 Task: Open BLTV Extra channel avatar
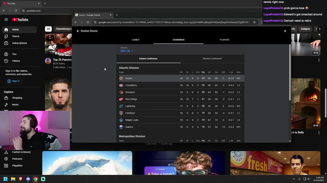[48, 61]
